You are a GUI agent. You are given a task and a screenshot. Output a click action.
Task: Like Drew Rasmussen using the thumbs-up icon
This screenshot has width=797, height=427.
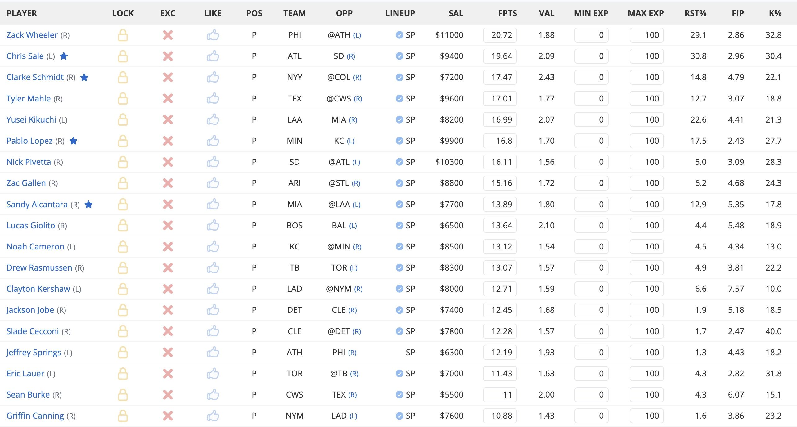[x=213, y=268]
